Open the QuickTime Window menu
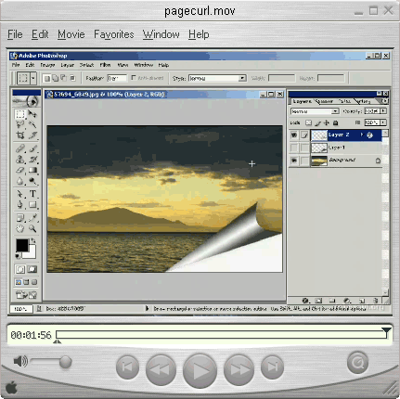 click(161, 34)
